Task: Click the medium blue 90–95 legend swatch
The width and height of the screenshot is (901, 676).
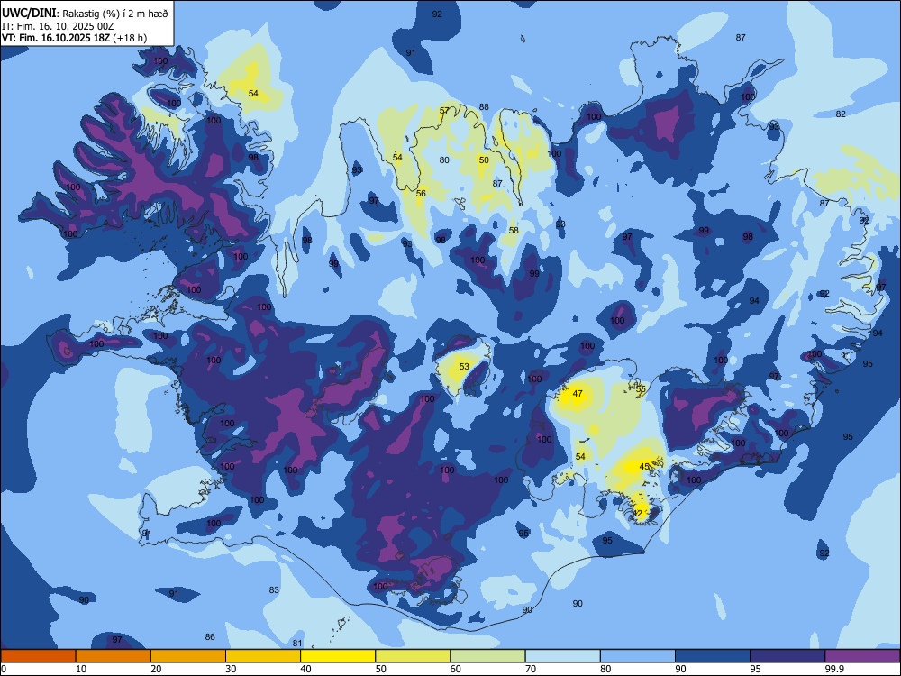Action: coord(713,655)
